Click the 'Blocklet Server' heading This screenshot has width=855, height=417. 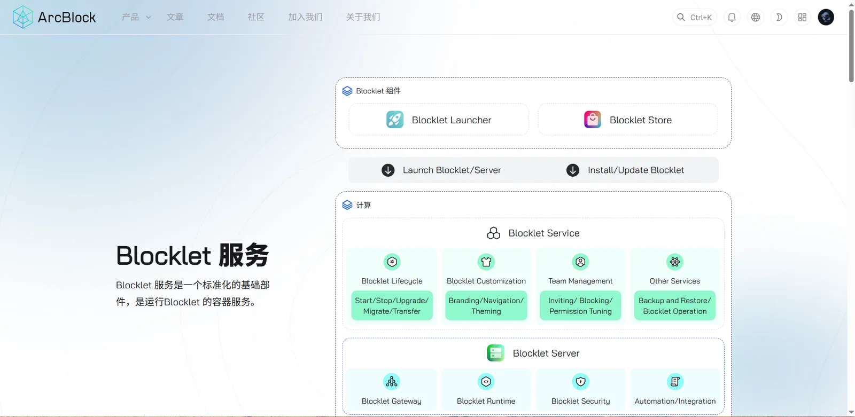(x=546, y=353)
